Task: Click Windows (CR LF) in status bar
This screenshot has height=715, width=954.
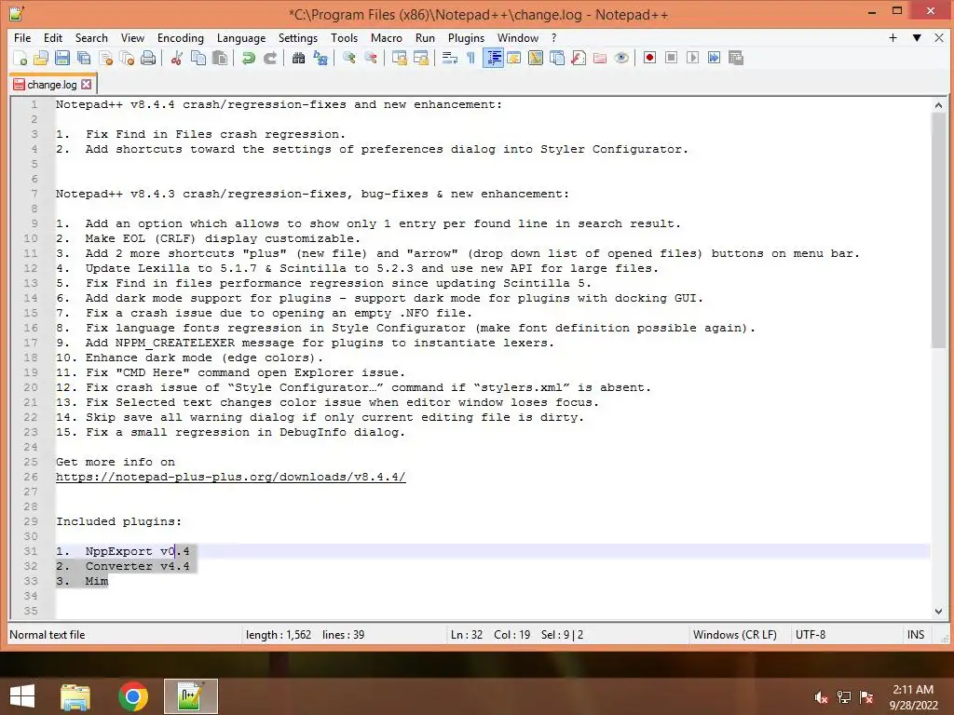Action: click(x=734, y=635)
